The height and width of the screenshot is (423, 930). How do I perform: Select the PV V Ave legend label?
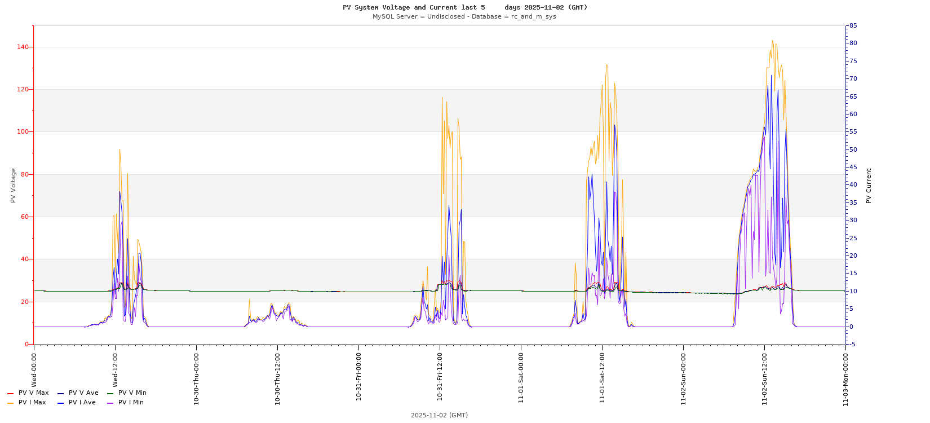coord(83,393)
